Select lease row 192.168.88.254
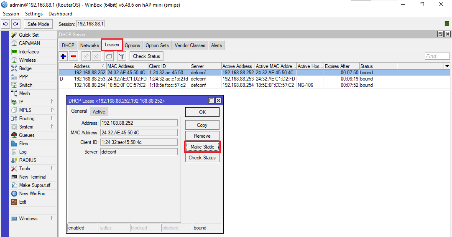This screenshot has height=237, width=452. (x=254, y=85)
